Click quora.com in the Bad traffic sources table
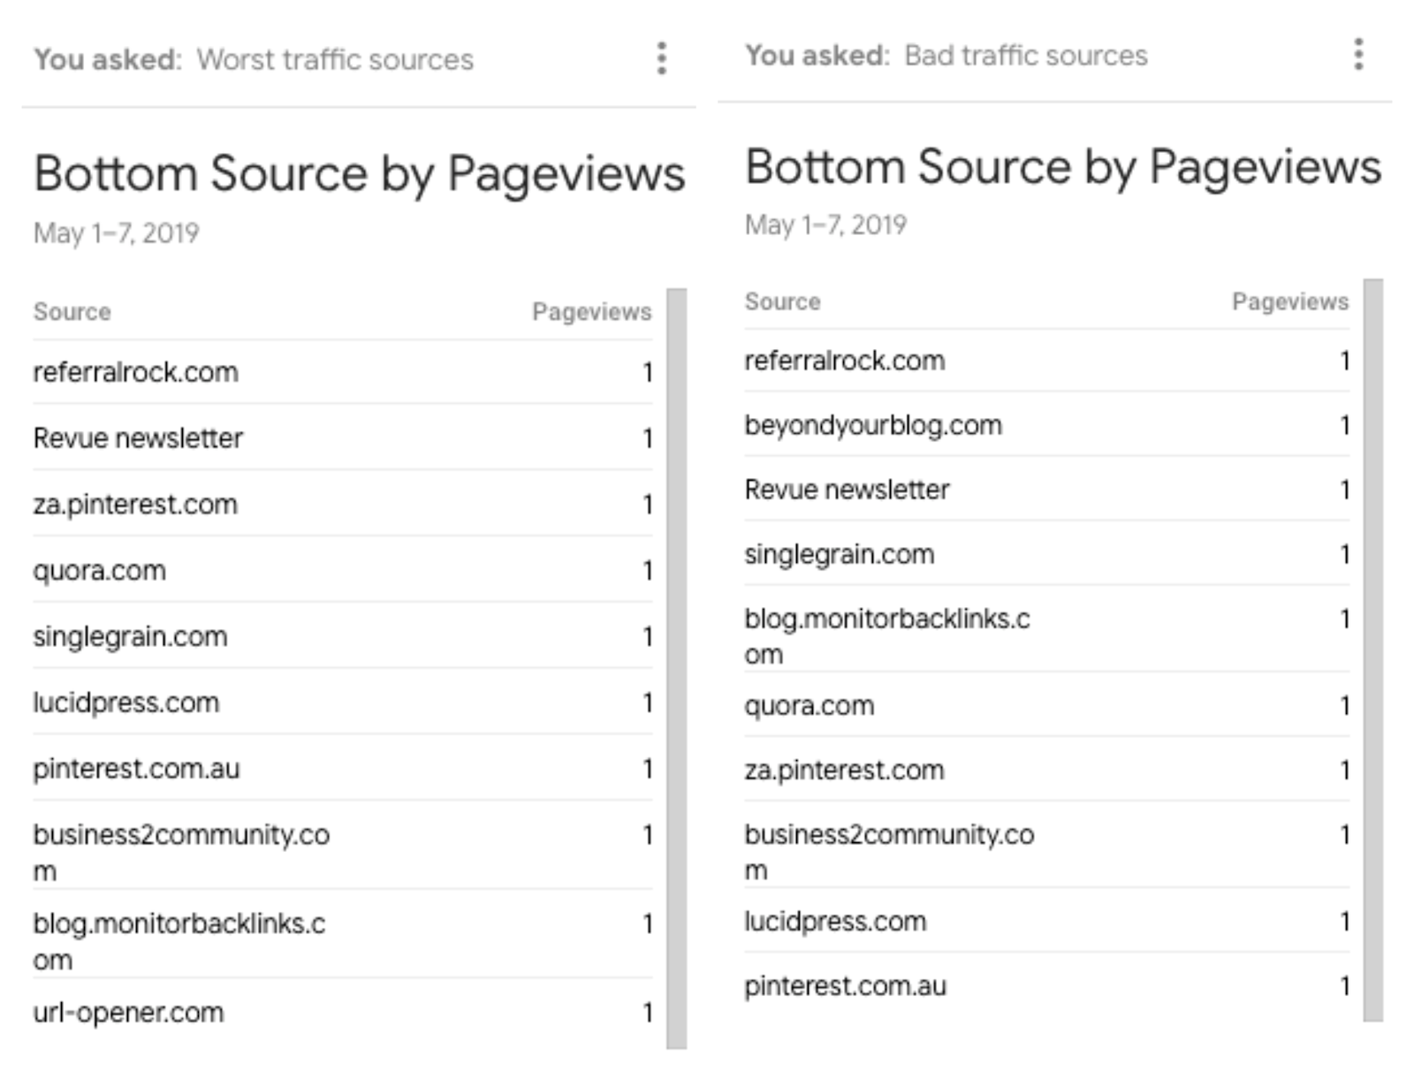1414x1087 pixels. pyautogui.click(x=810, y=706)
